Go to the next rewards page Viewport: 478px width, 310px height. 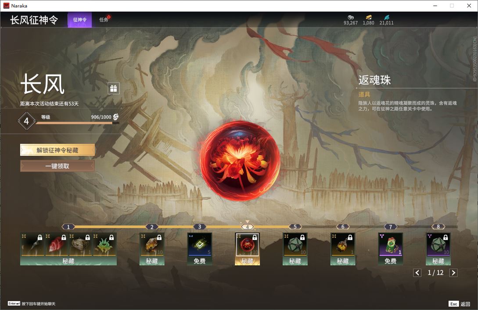[x=453, y=273]
